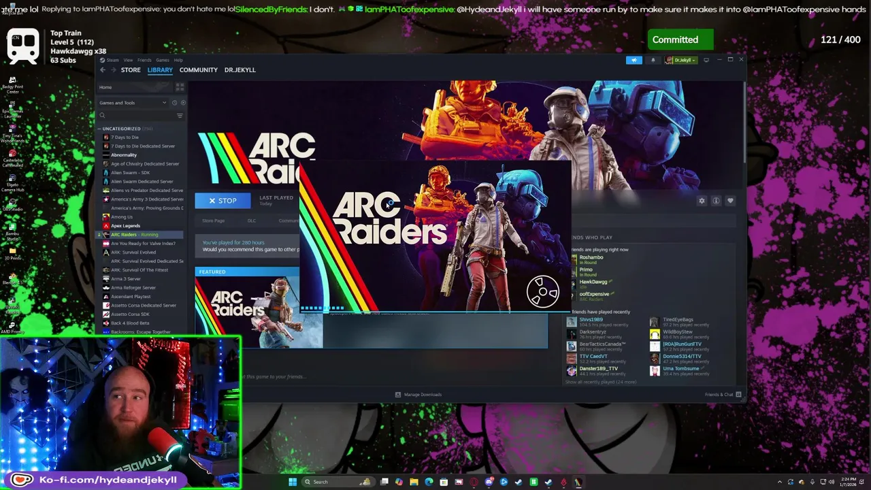This screenshot has width=871, height=490.
Task: Open the View menu
Action: point(128,60)
